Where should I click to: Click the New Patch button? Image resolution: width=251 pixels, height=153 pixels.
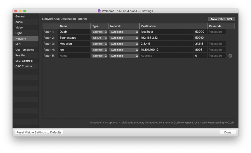click(x=221, y=19)
